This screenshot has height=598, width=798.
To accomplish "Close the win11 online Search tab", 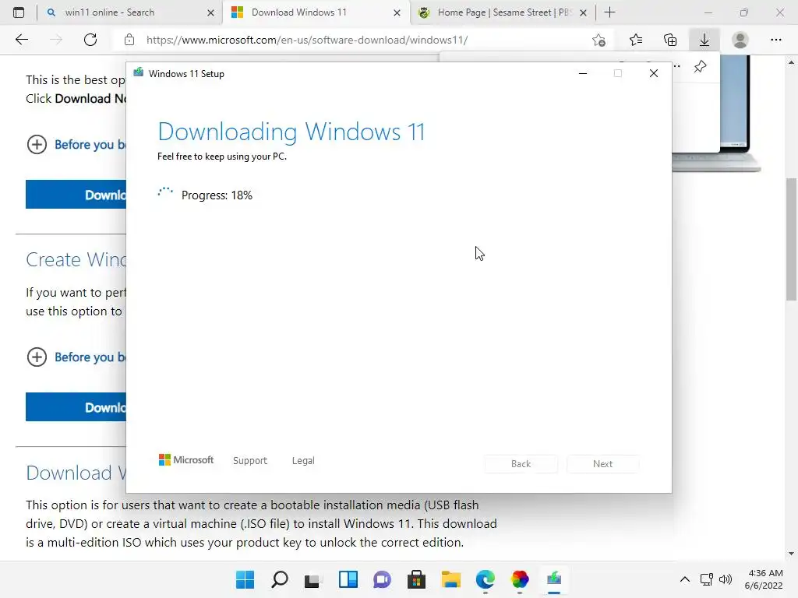I will coord(210,12).
